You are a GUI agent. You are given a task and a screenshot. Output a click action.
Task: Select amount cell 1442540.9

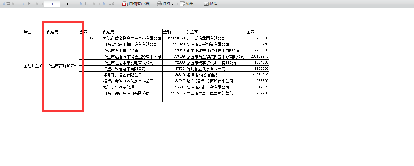(257, 75)
